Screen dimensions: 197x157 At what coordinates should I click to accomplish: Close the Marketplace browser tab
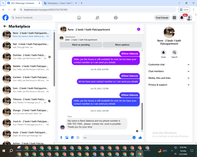76,3
